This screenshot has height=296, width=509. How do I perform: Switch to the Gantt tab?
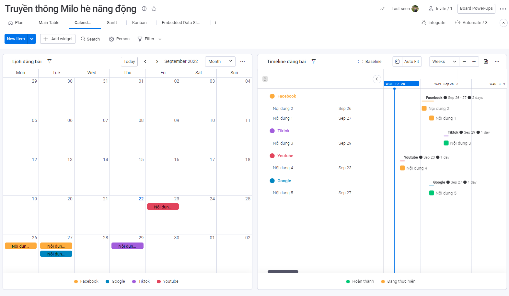point(112,23)
